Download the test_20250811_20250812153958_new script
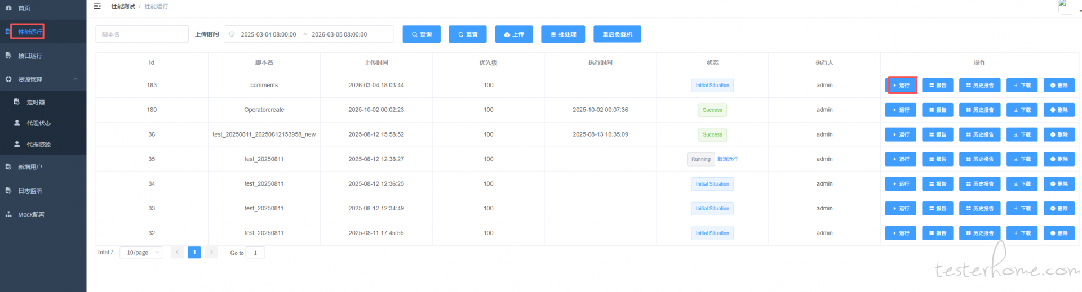This screenshot has height=292, width=1082. click(1022, 135)
